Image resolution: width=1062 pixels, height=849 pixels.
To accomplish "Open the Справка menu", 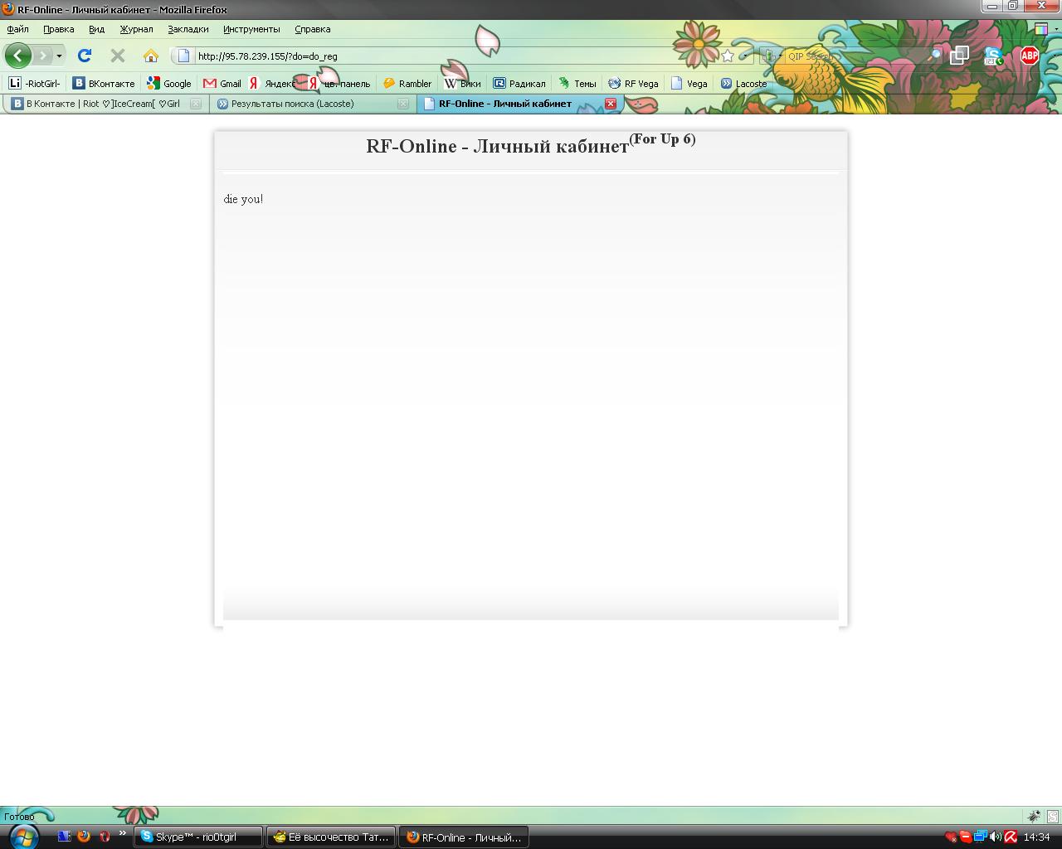I will (312, 29).
